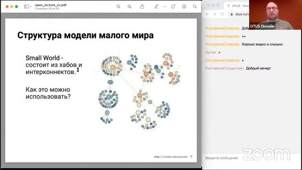Select the 'Small World -' slide text

click(x=44, y=58)
